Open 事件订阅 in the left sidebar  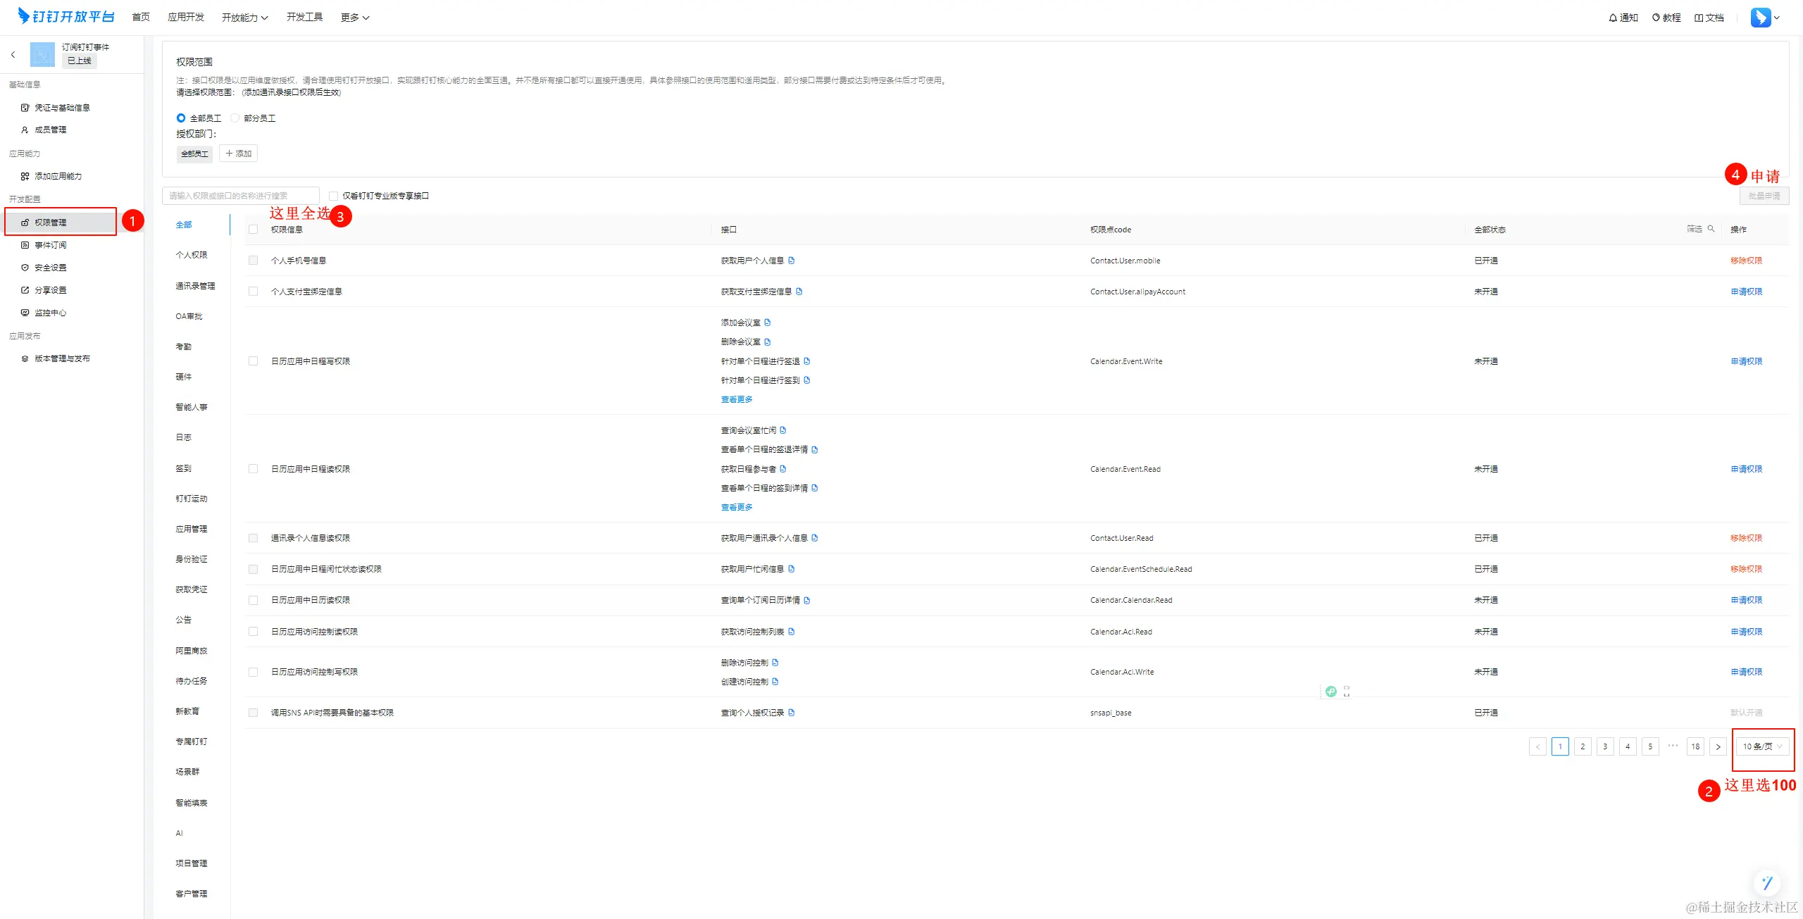coord(51,245)
